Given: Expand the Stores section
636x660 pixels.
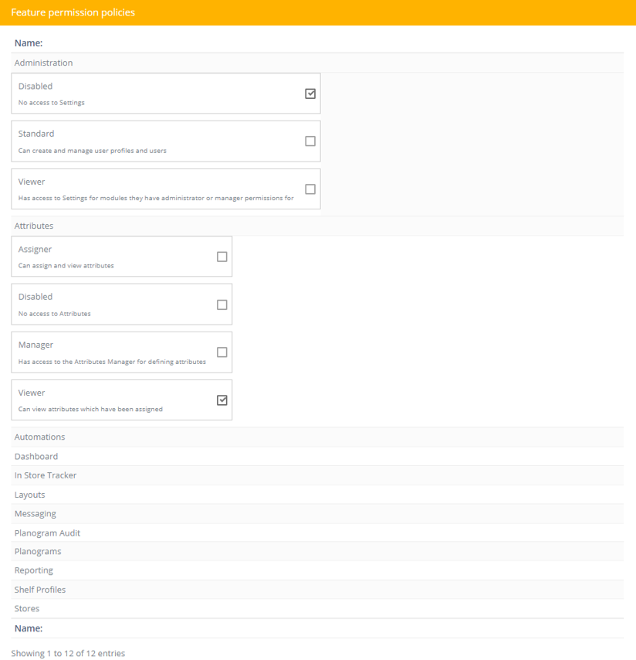Looking at the screenshot, I should pos(317,609).
